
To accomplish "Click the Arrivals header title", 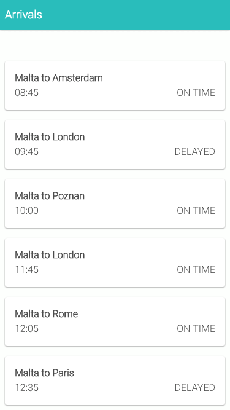I will pyautogui.click(x=23, y=15).
